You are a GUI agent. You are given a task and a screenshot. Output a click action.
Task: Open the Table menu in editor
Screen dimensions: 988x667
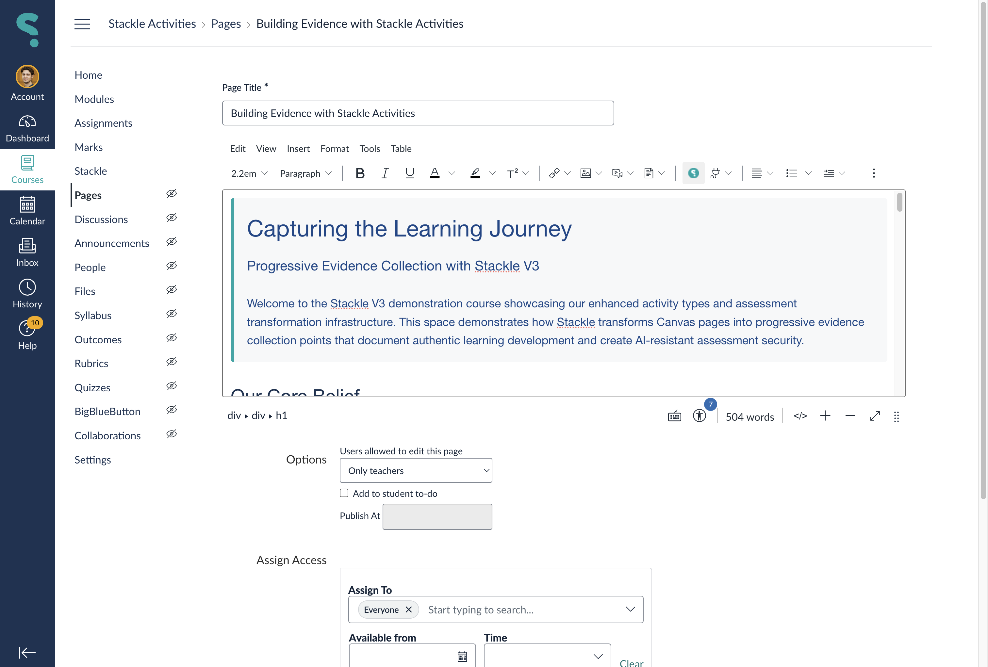click(401, 149)
